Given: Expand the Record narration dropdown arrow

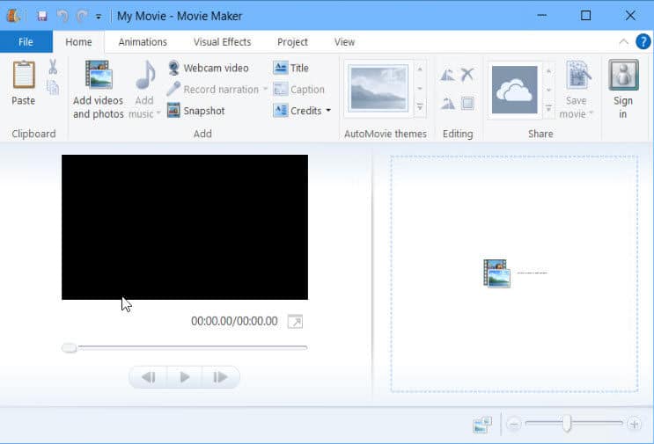Looking at the screenshot, I should pos(265,89).
